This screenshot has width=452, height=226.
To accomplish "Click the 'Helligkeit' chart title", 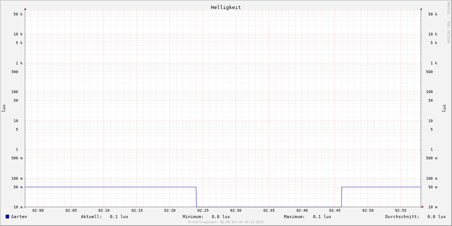I will (226, 7).
